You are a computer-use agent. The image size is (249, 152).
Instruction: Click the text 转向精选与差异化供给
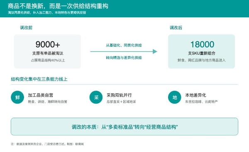pos(124,58)
